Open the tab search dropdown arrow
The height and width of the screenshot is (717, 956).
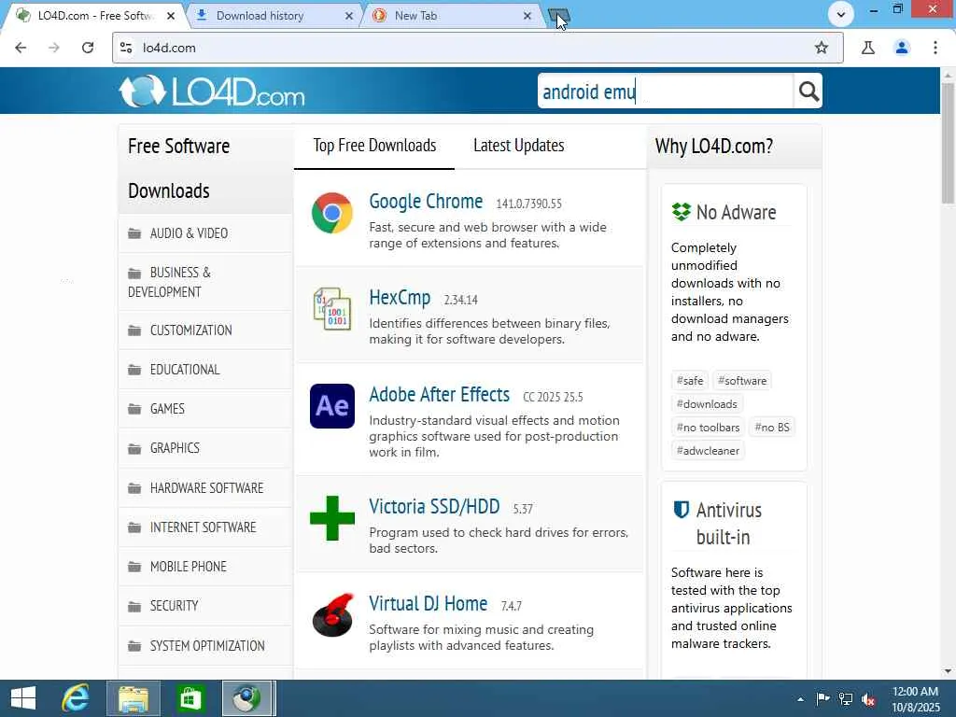841,14
